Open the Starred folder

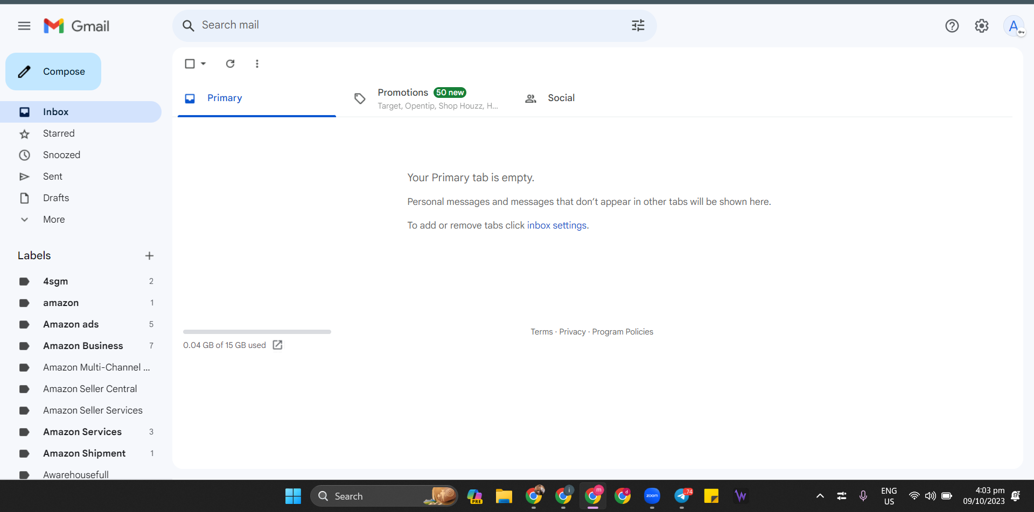click(81, 133)
